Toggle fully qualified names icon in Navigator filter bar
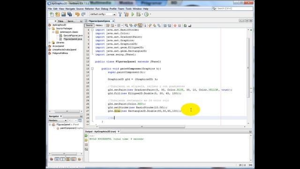 [79, 159]
